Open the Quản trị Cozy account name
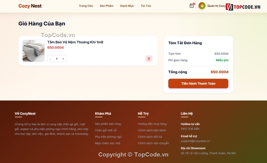This screenshot has height=163, width=267. tap(216, 6)
